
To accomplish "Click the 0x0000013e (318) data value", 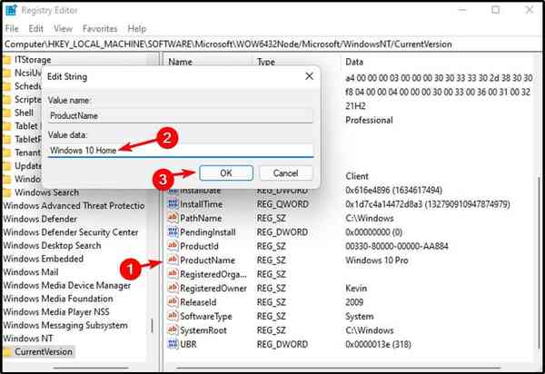I will [378, 344].
